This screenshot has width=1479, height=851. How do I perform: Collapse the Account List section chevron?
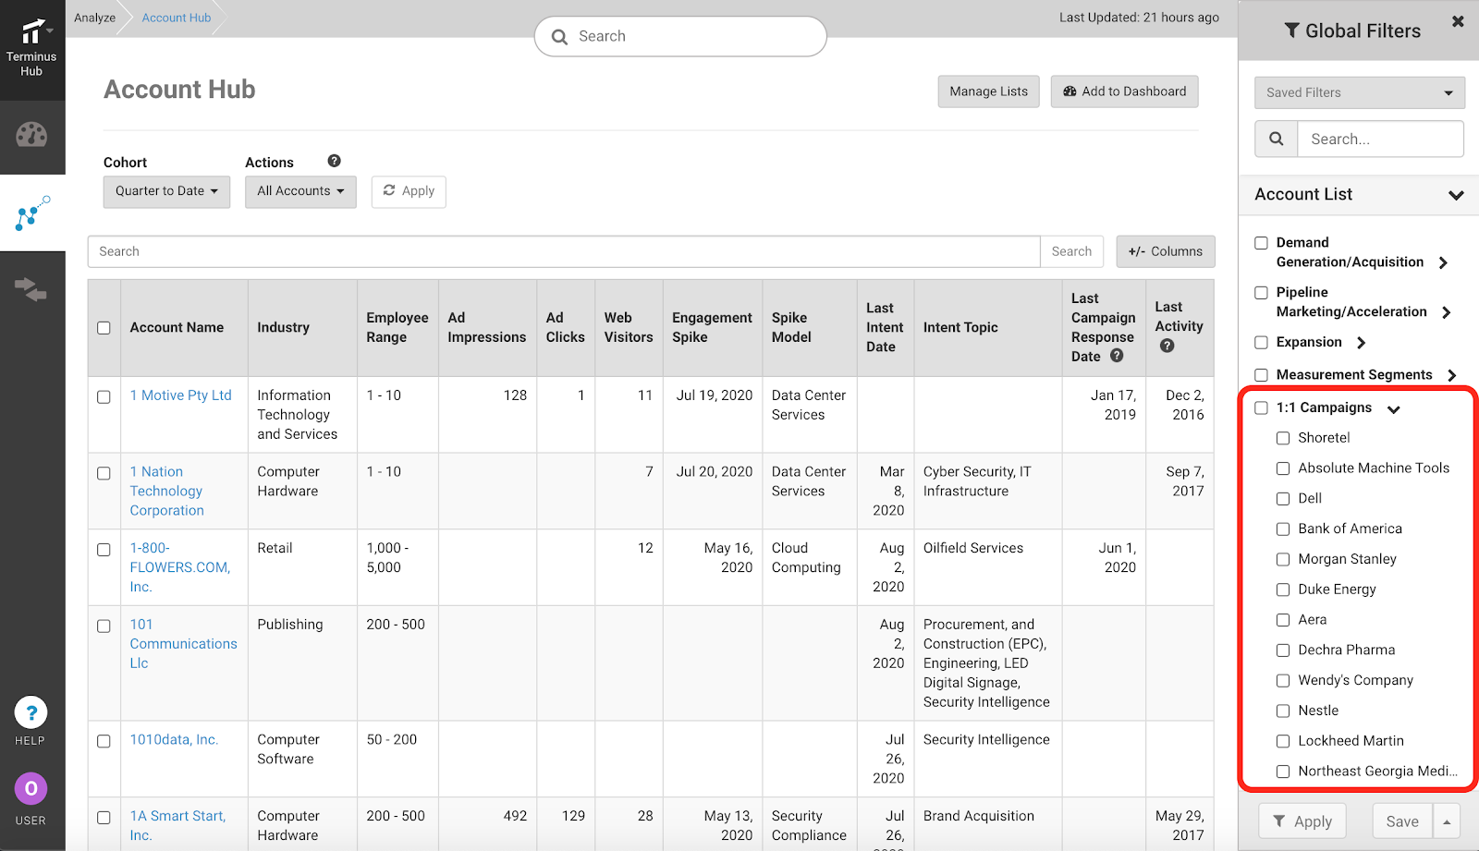click(1456, 195)
